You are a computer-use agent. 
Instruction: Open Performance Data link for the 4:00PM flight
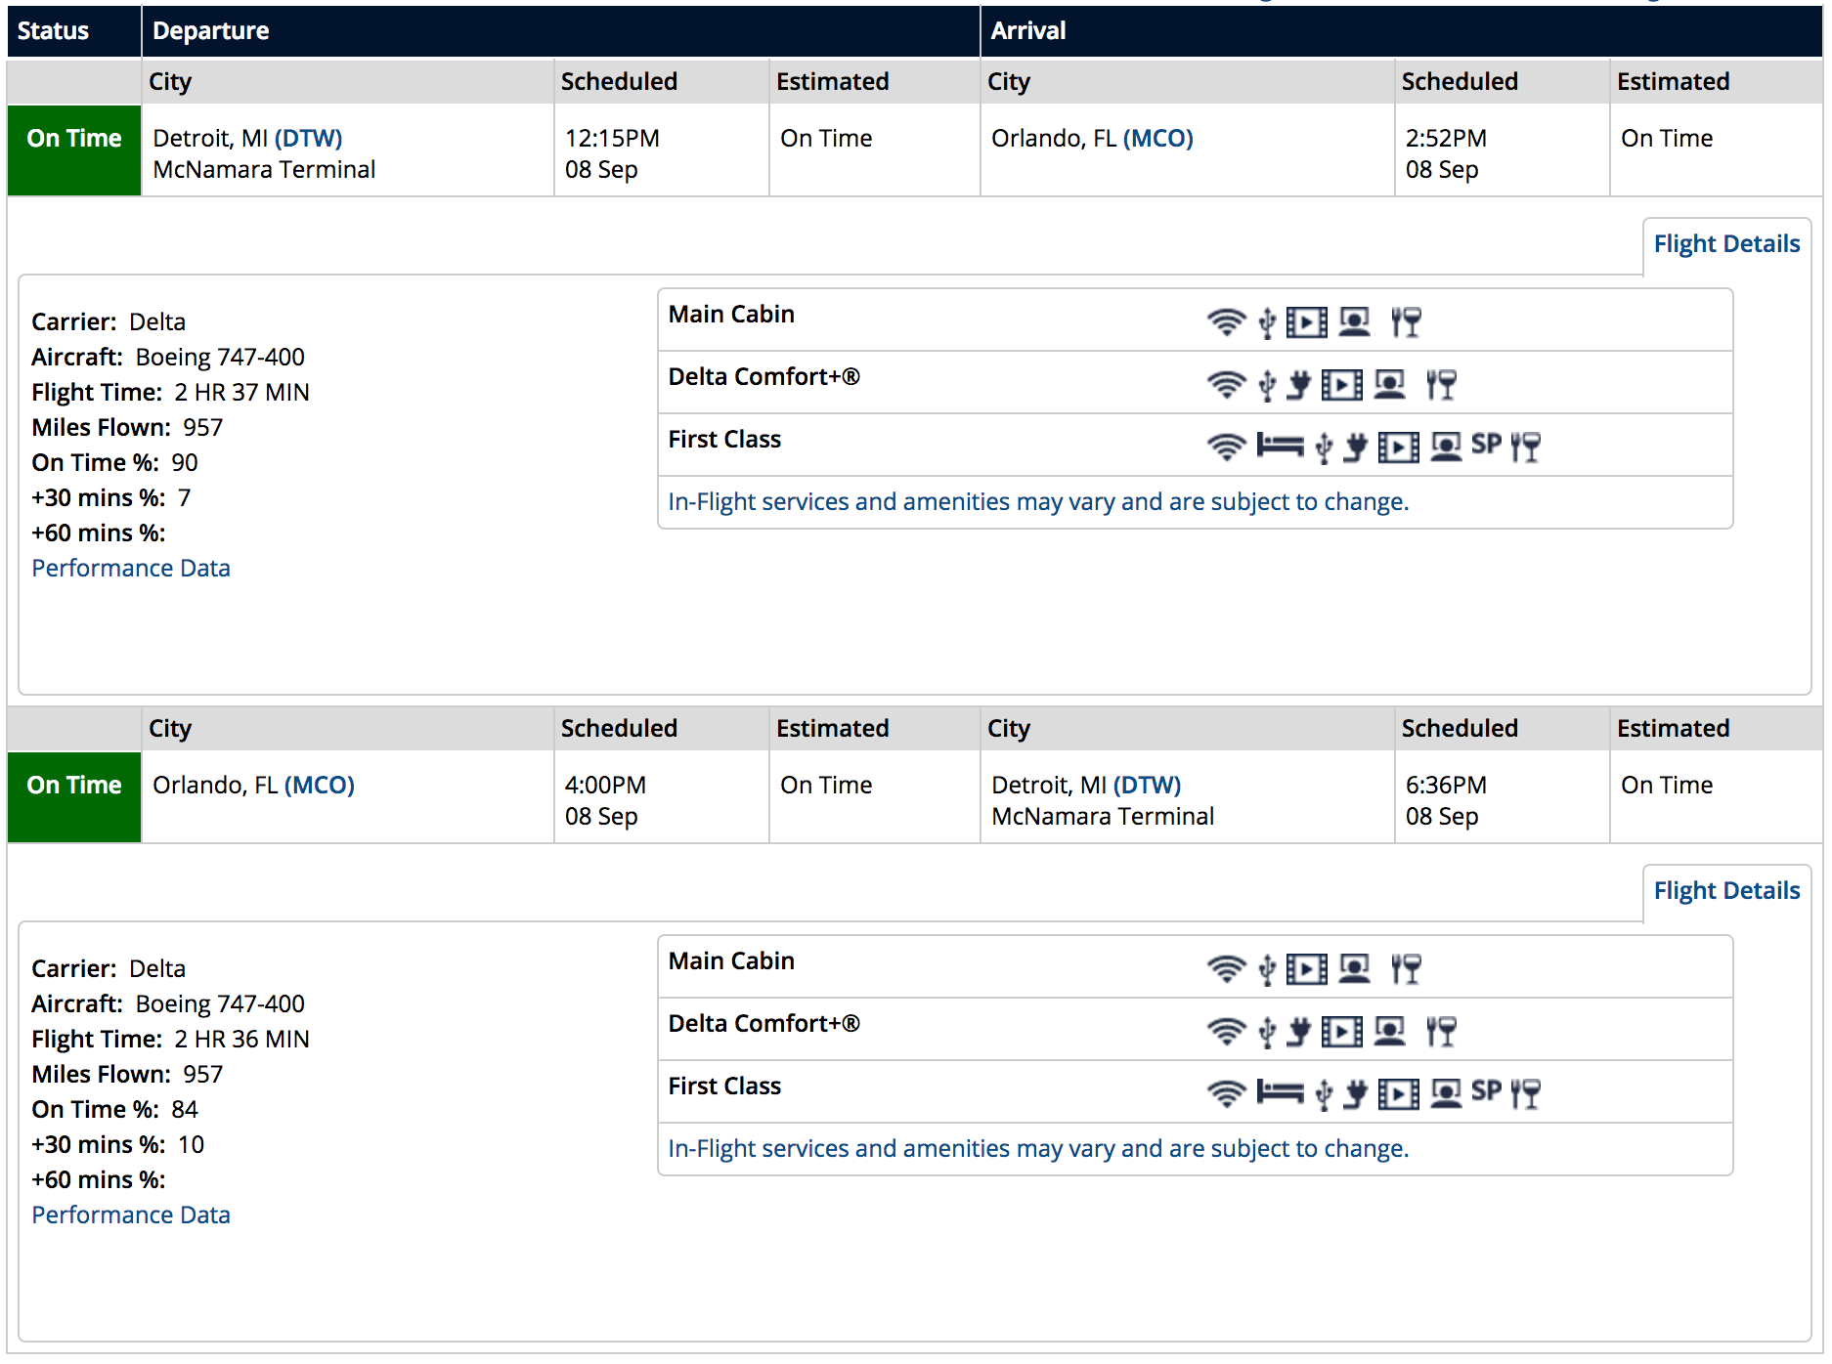[x=131, y=1215]
